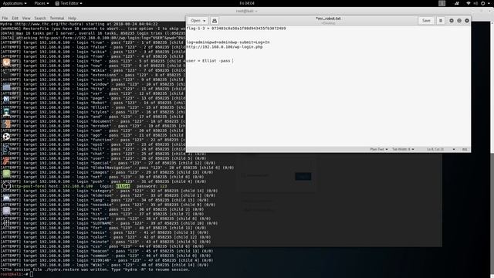Click highlighted Elliot login in terminal
The image size is (494, 278).
pos(123,186)
